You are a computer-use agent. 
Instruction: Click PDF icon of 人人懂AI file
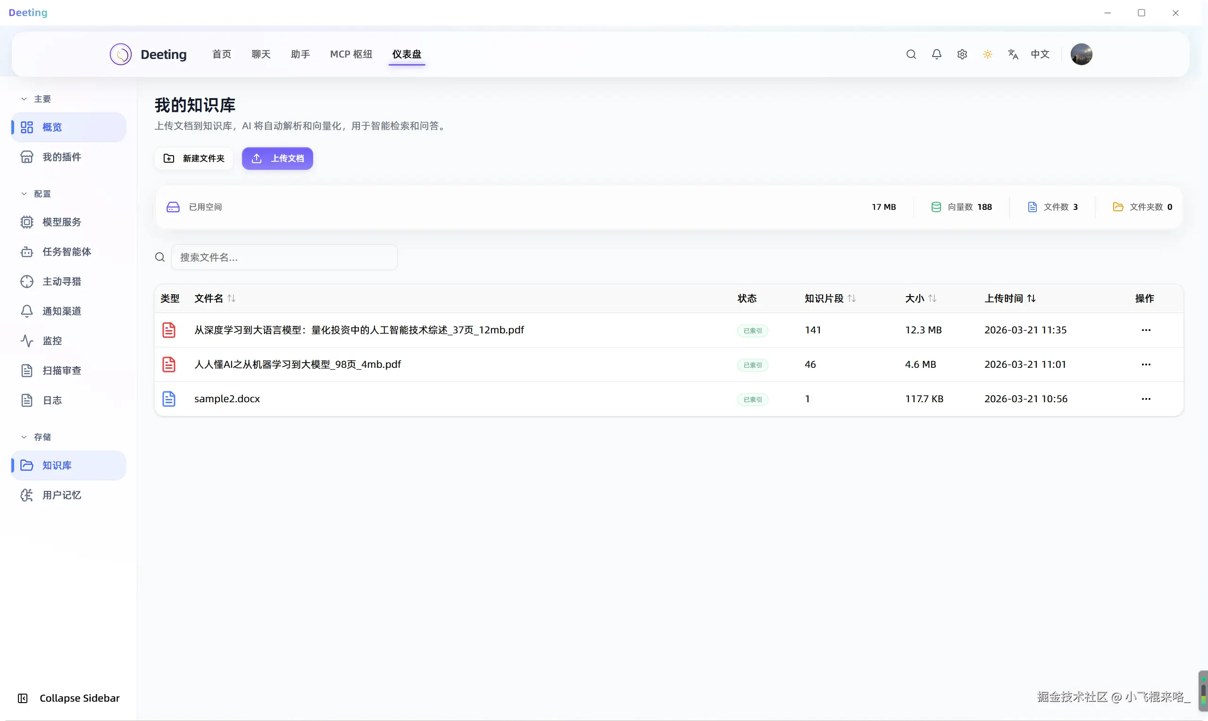pyautogui.click(x=168, y=365)
